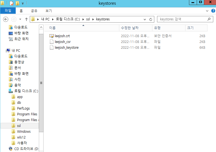Open the 파일 menu tab
The image size is (216, 152).
click(8, 10)
